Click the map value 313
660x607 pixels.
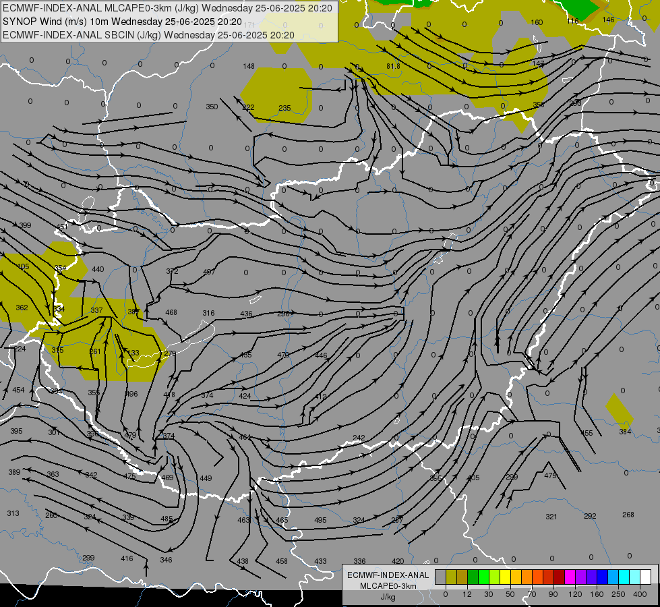[13, 513]
